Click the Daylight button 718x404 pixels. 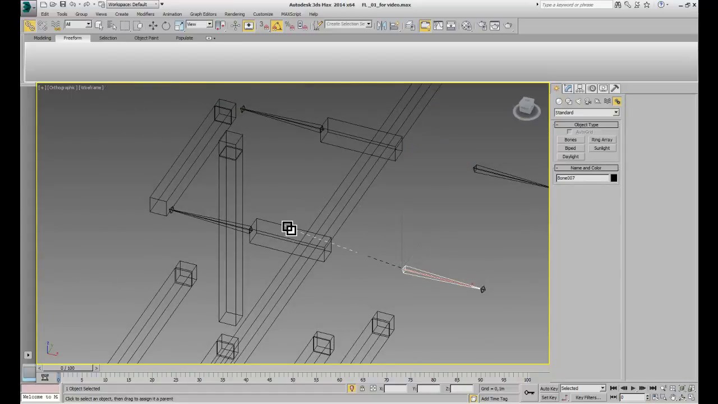(570, 157)
